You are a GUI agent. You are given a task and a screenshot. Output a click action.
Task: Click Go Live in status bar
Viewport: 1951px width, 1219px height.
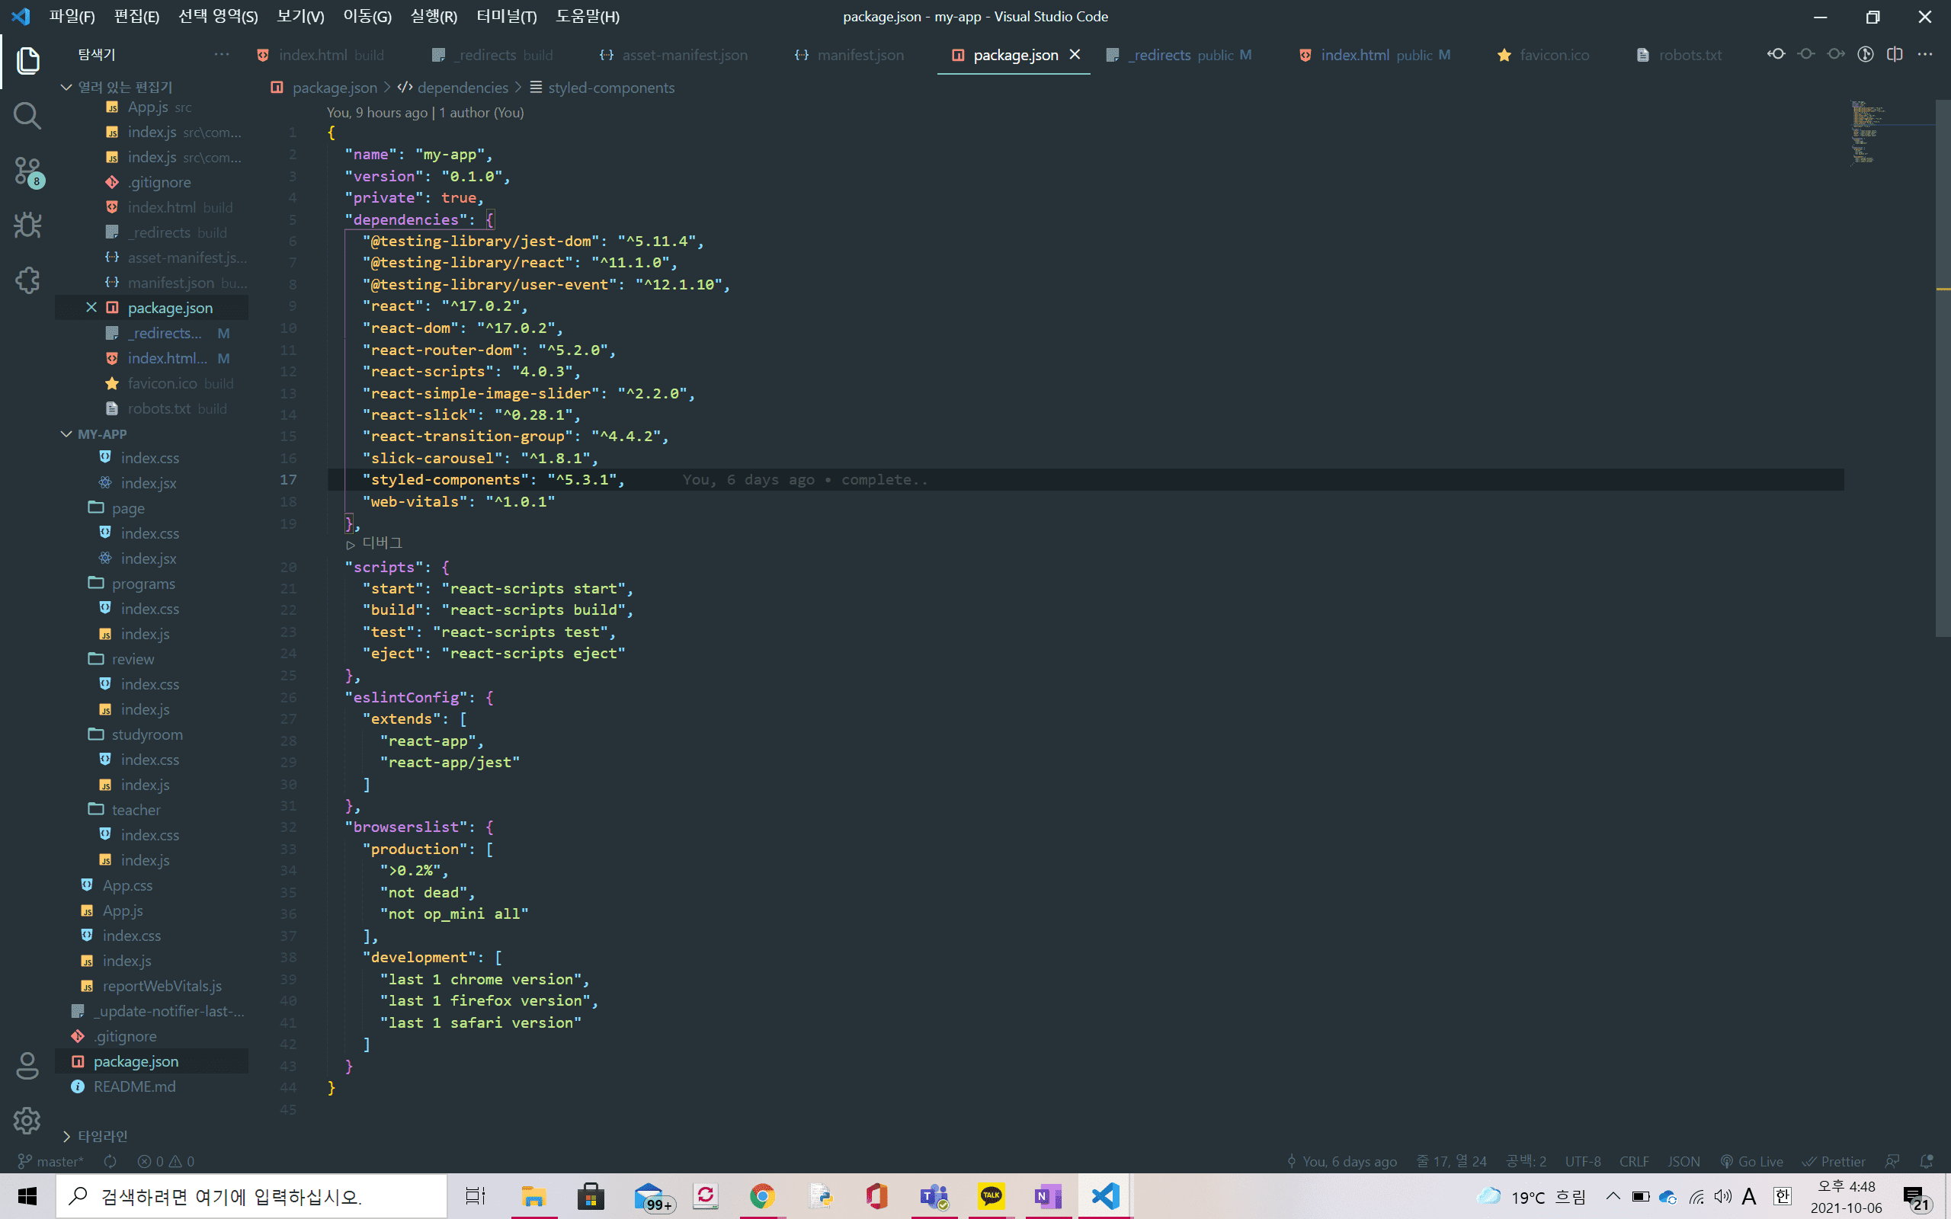point(1751,1161)
